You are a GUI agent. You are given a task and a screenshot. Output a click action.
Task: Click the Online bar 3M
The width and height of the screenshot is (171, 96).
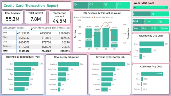coord(141,57)
